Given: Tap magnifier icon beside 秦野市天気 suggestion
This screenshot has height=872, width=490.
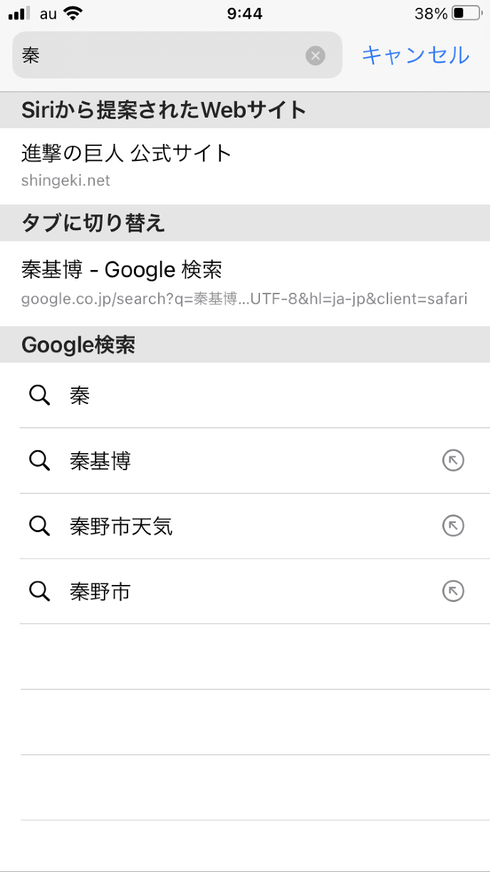Looking at the screenshot, I should click(39, 526).
